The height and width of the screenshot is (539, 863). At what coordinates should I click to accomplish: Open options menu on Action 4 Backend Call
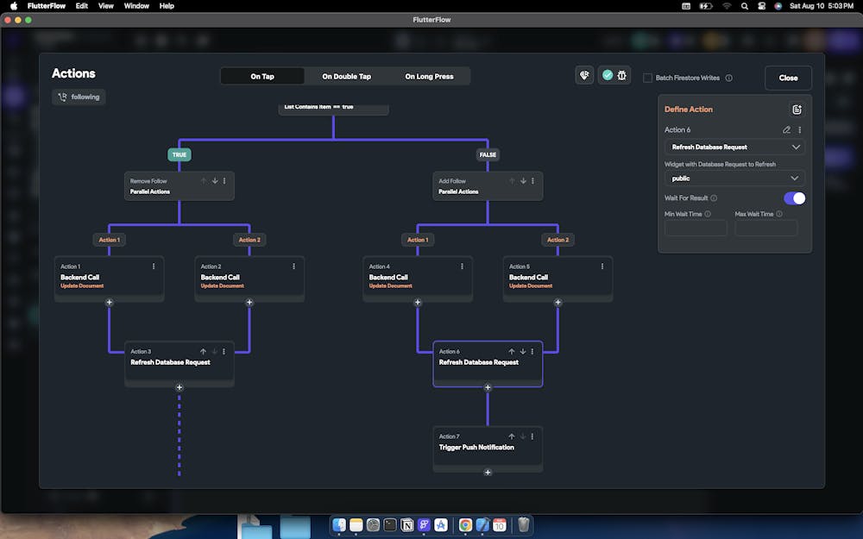462,266
